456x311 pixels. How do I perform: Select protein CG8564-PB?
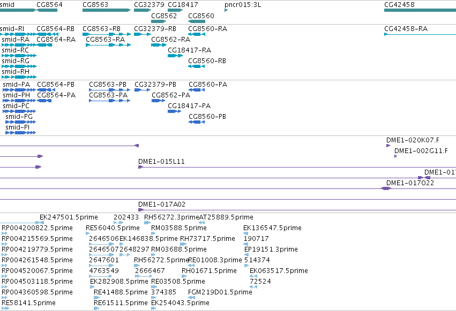(x=56, y=85)
